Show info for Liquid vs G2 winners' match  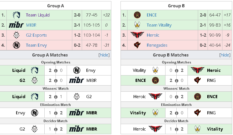[56, 97]
